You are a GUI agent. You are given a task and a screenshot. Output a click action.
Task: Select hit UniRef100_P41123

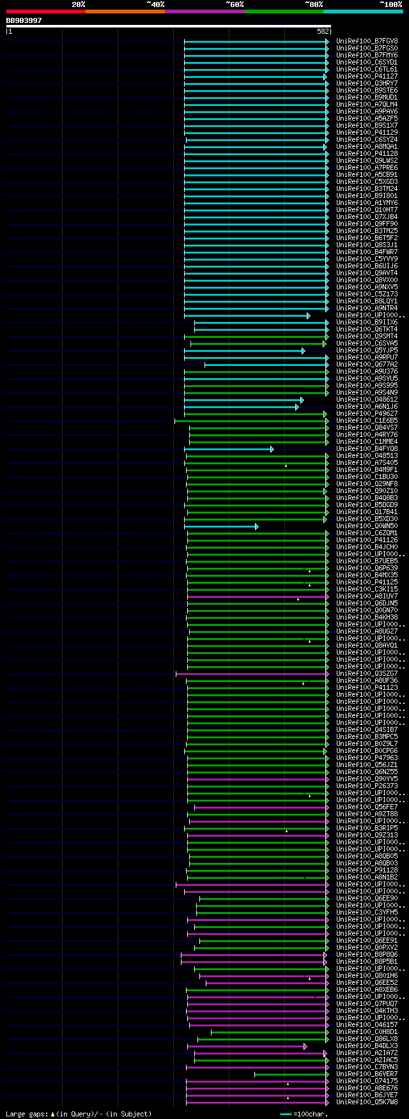pos(367,688)
